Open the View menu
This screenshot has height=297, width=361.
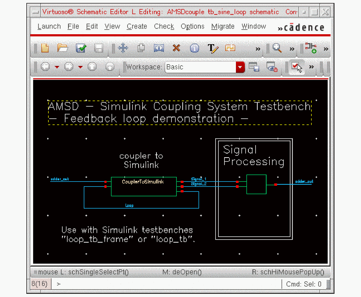click(112, 26)
